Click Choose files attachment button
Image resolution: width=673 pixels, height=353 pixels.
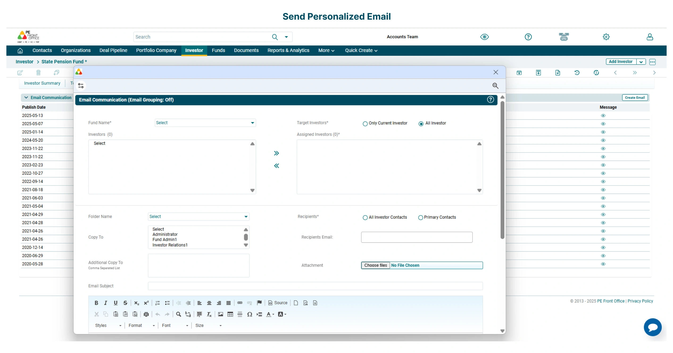[x=375, y=265]
